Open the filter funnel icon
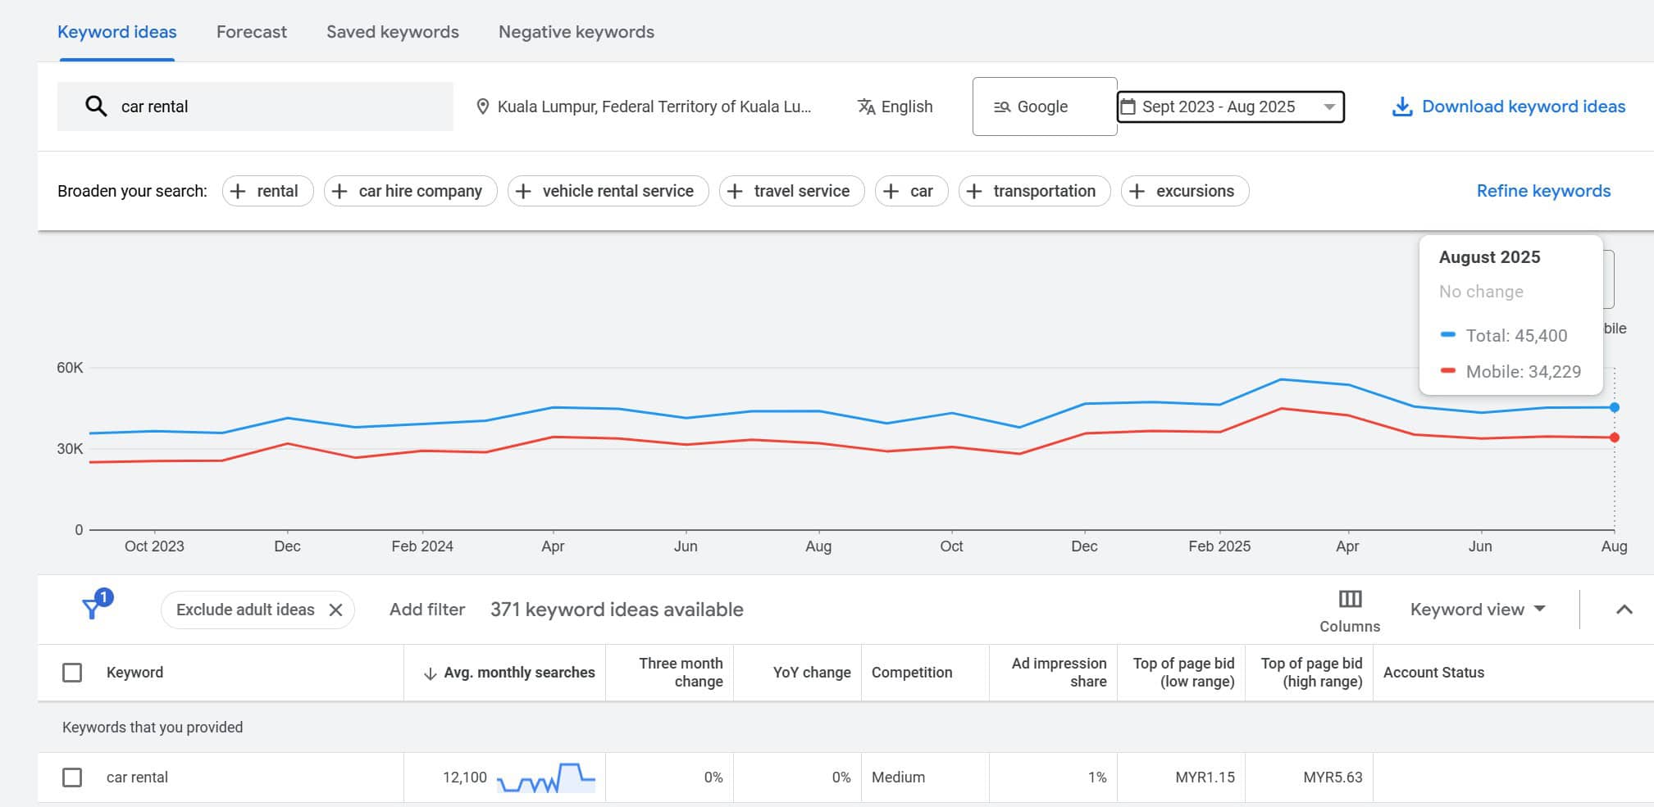The width and height of the screenshot is (1654, 807). [x=92, y=609]
